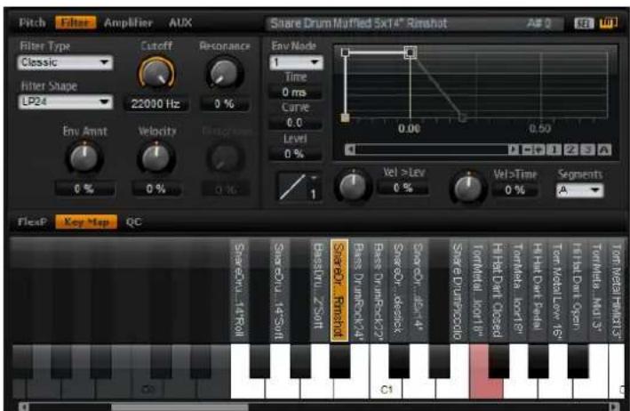The image size is (630, 411).
Task: Select the BassDru 2" Soft zone
Action: 319,291
